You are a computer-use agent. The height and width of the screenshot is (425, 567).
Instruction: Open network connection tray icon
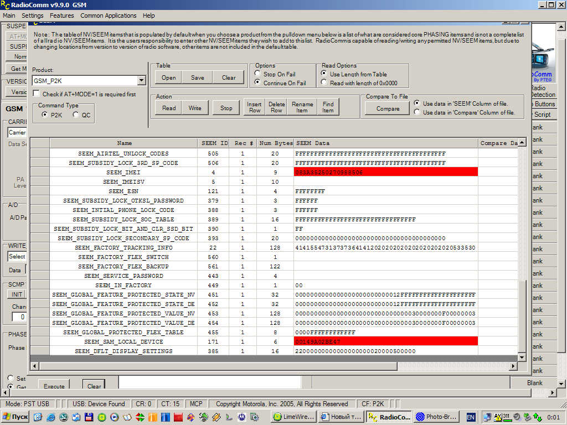click(x=487, y=417)
